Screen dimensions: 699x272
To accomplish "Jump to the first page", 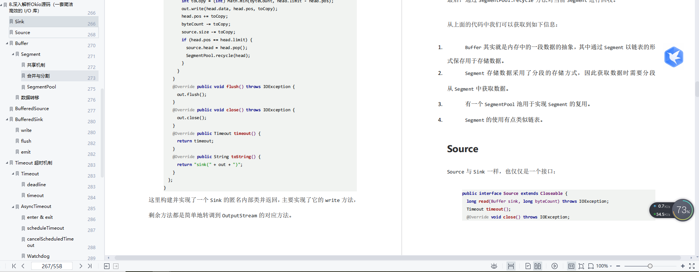I will 14,266.
